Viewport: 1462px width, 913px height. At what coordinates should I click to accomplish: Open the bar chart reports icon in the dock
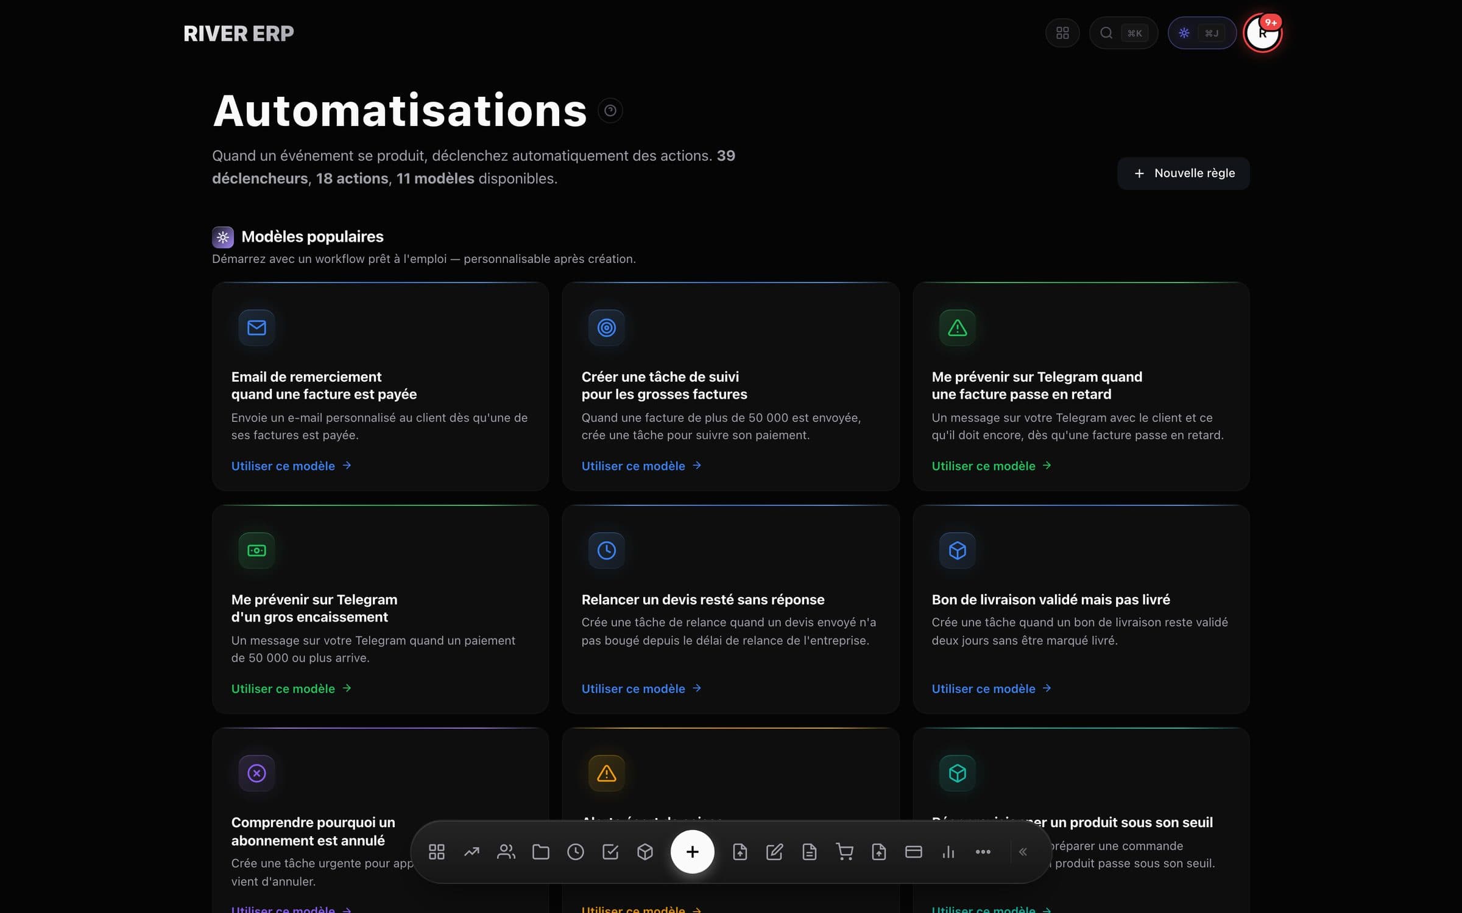click(948, 852)
